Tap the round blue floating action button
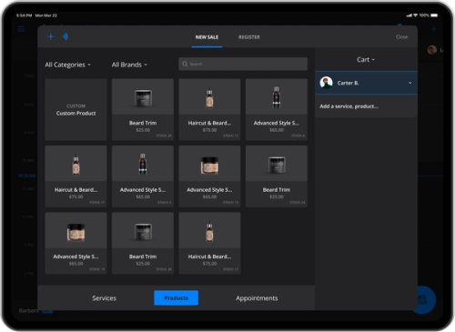Viewport: 455px width, 332px height. point(425,300)
